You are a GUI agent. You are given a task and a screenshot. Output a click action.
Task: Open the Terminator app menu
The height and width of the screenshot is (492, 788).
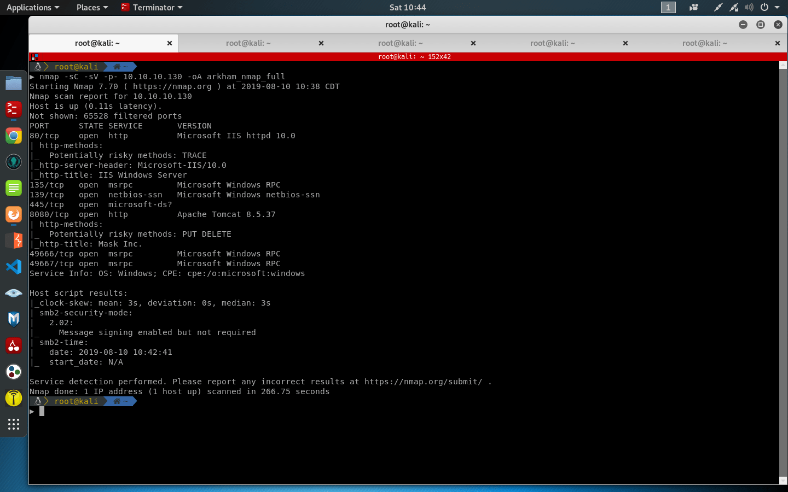click(x=152, y=7)
